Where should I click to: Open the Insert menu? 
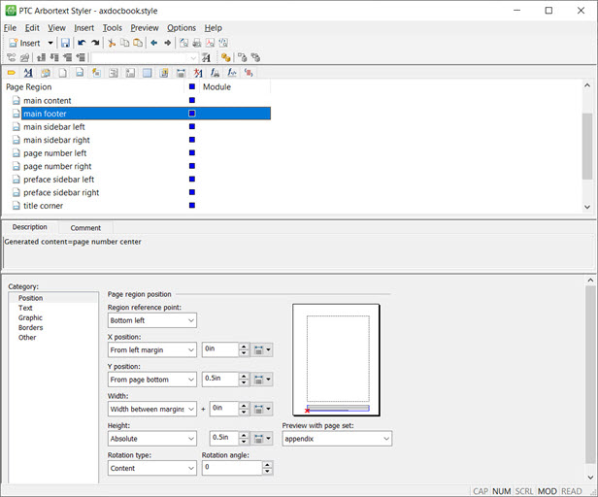coord(83,28)
